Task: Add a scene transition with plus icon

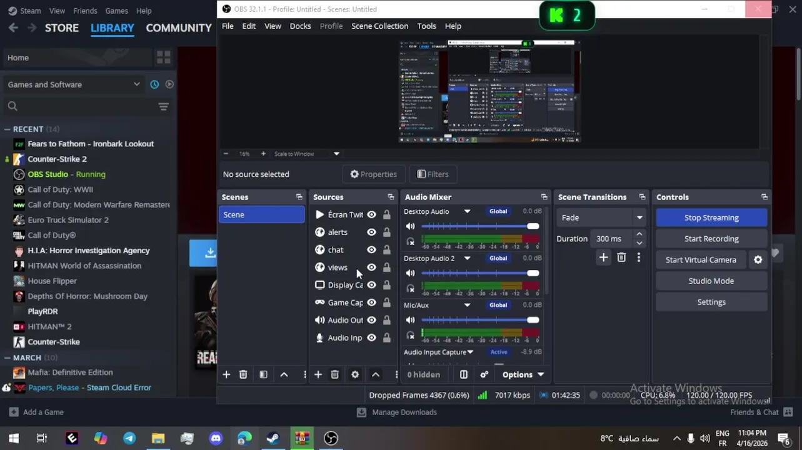Action: pyautogui.click(x=603, y=257)
